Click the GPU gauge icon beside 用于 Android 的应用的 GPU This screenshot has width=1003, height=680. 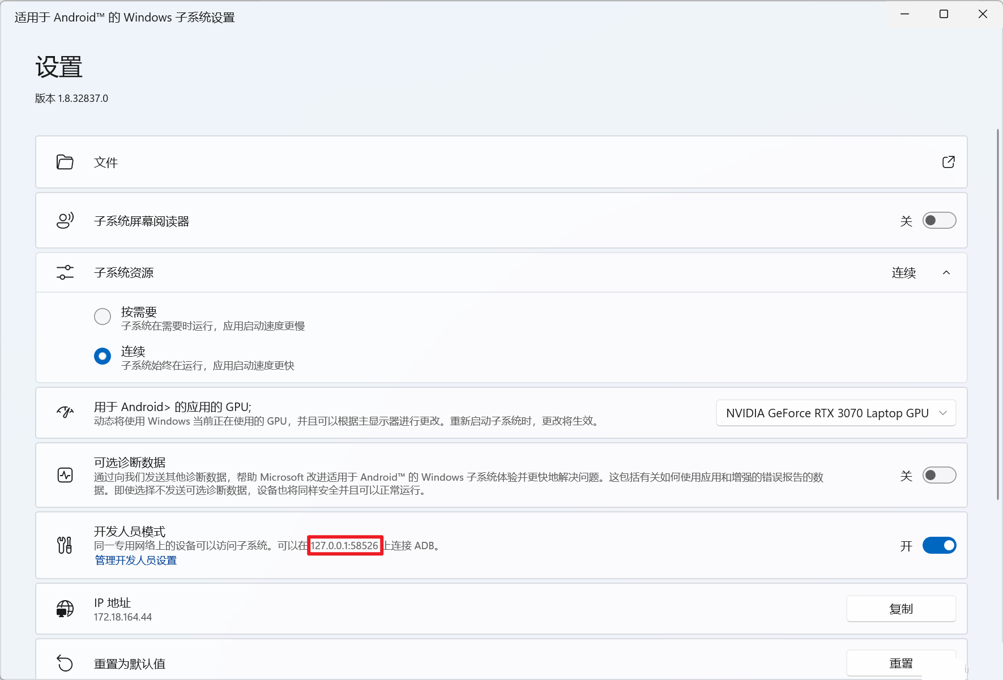(x=65, y=413)
